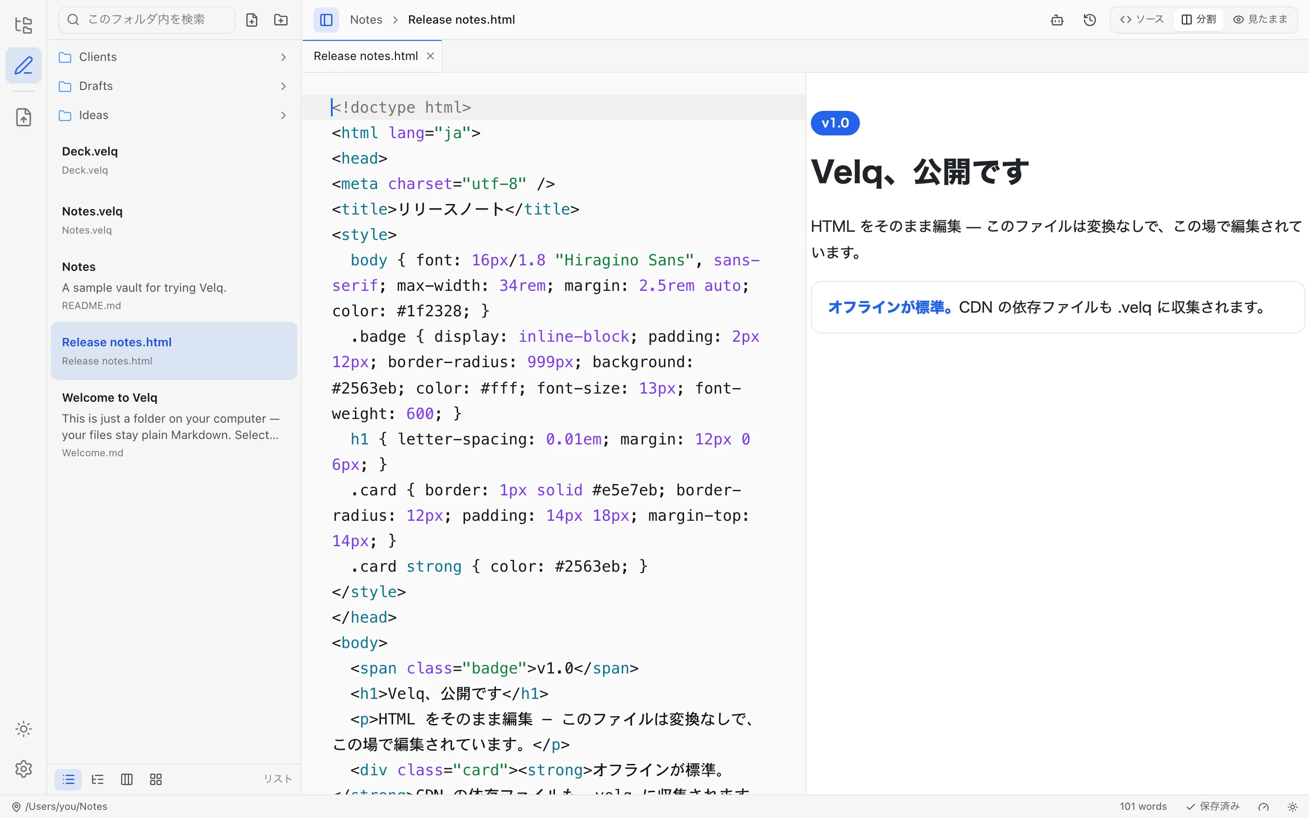Click the 101 words status entry
This screenshot has height=818, width=1309.
coord(1142,807)
